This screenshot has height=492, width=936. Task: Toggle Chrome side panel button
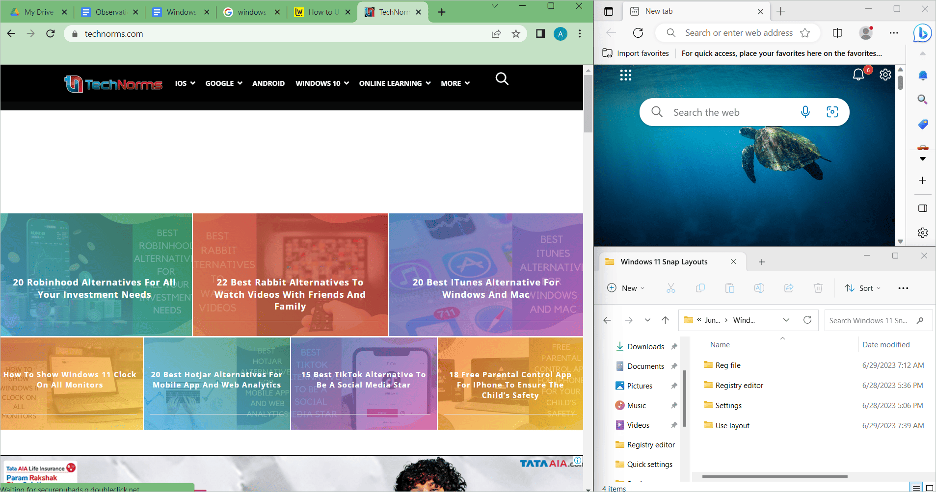coord(540,34)
